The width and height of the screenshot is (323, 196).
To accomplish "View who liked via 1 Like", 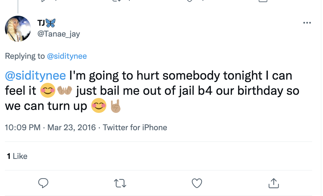I will pos(17,156).
